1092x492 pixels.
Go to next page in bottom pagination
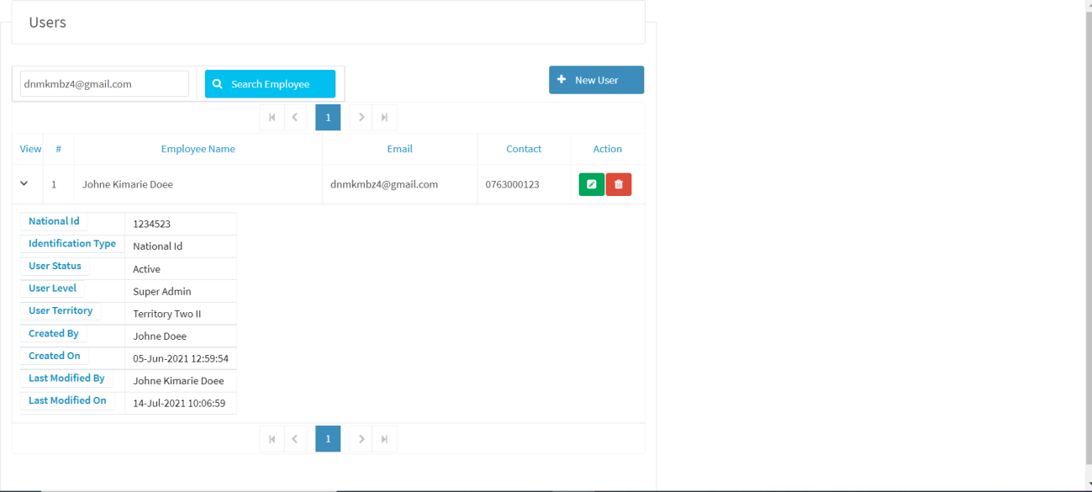pyautogui.click(x=361, y=439)
